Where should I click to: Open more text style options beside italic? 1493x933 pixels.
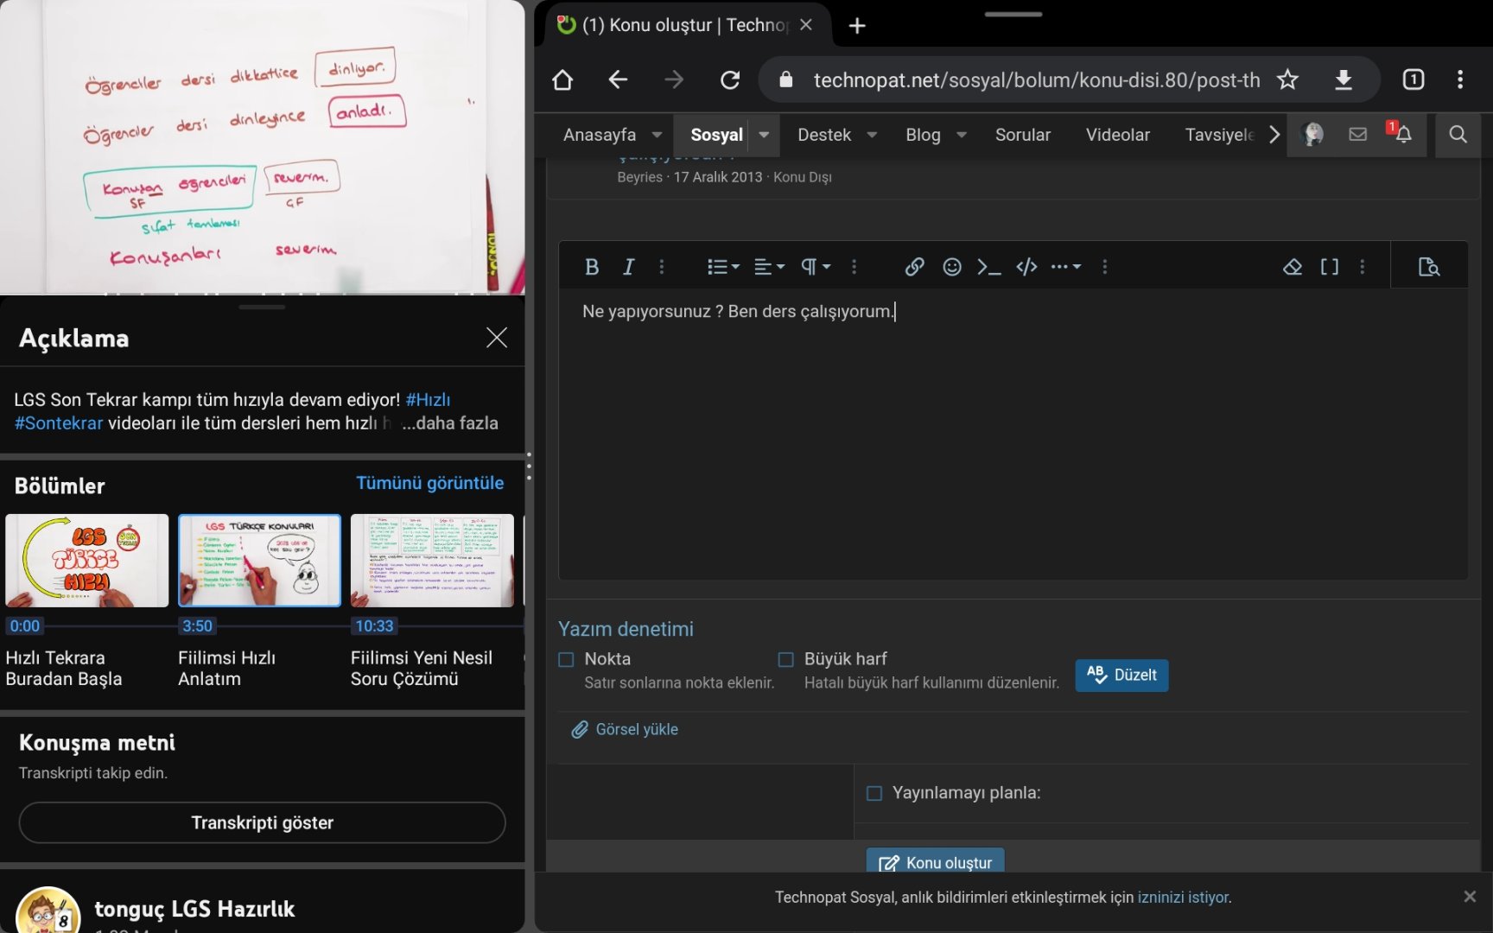tap(662, 267)
